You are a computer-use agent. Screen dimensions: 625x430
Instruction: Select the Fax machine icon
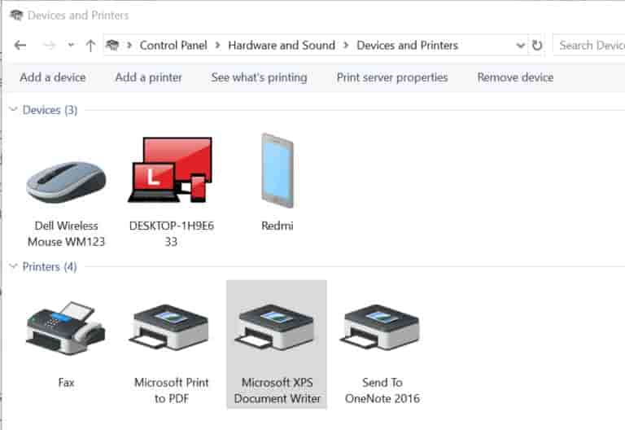click(x=66, y=328)
